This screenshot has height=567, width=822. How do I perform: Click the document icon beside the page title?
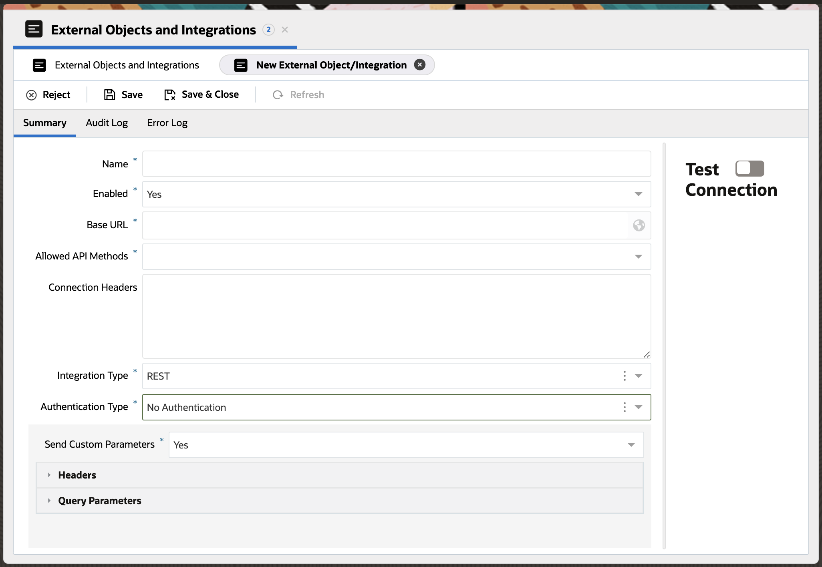click(x=34, y=29)
